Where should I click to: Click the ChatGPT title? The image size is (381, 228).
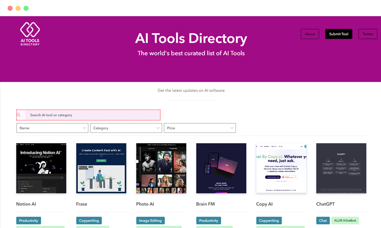tap(325, 204)
